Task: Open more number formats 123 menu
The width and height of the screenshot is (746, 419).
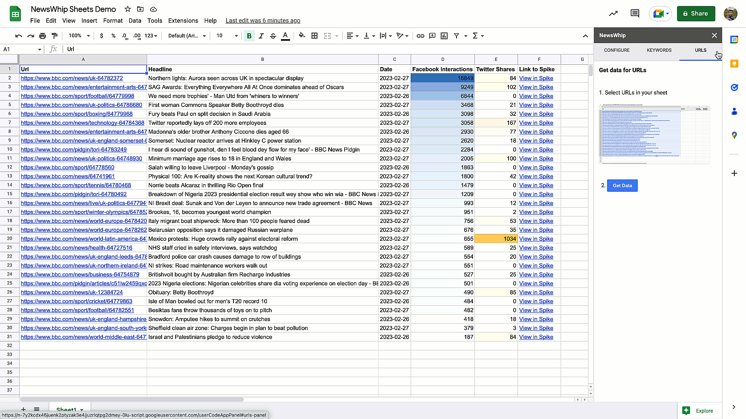Action: 151,36
